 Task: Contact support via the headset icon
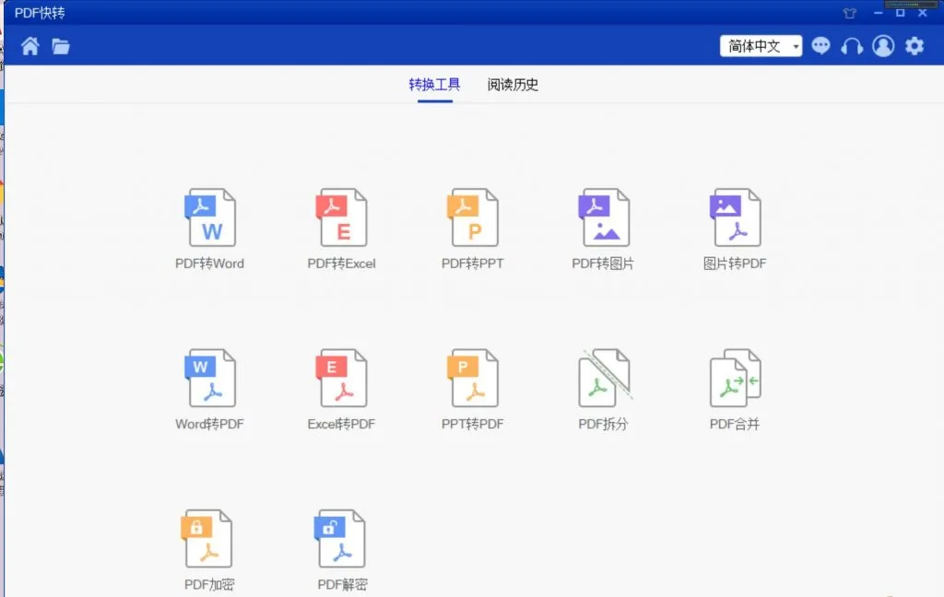coord(852,46)
